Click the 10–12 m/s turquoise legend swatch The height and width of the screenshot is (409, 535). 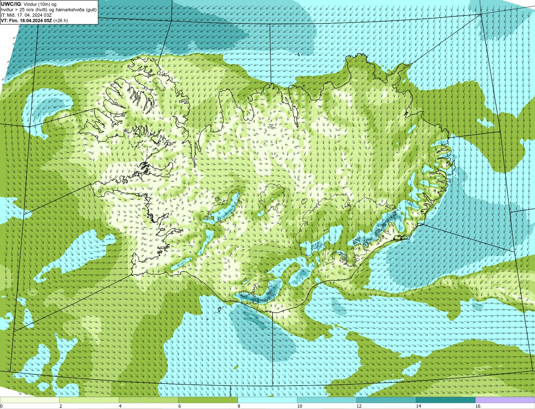[327, 400]
